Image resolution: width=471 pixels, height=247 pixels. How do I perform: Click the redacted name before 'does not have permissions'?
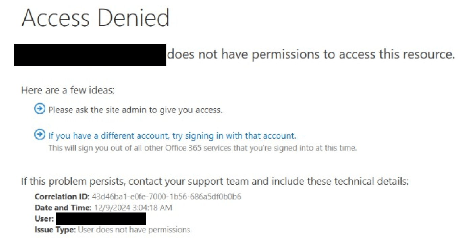[x=90, y=55]
